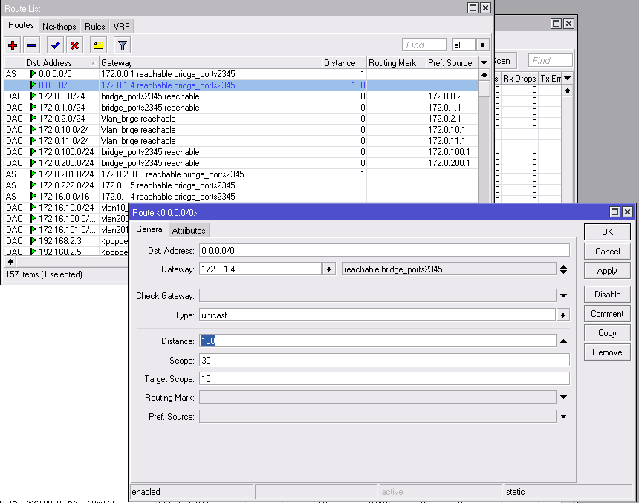Open the funnel filter icon
639x503 pixels.
click(x=123, y=45)
